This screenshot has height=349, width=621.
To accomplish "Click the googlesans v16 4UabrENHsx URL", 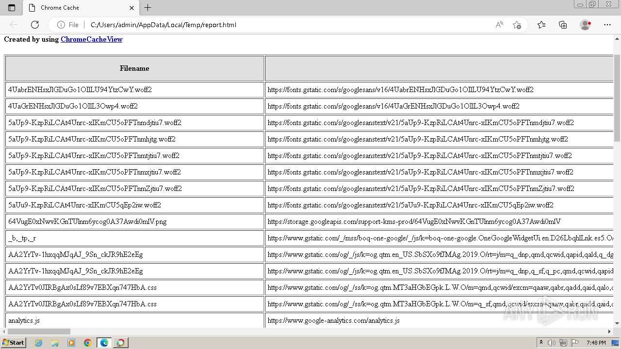I will (401, 90).
